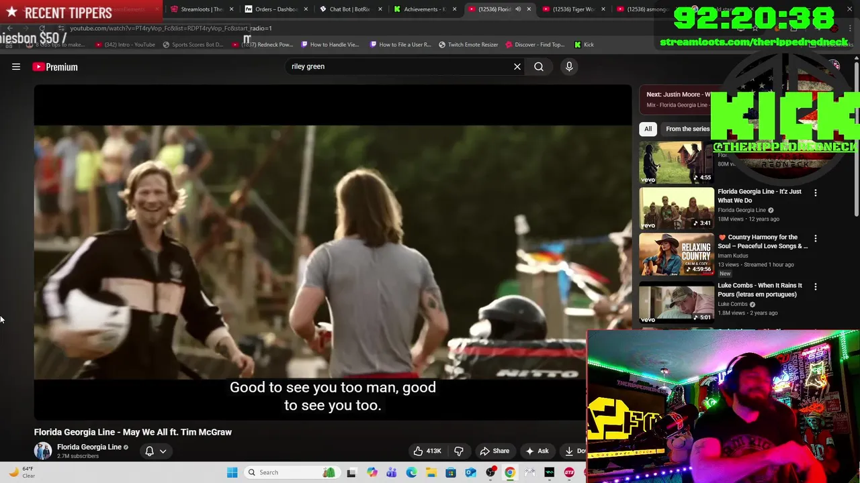Open more options for 'It'z Just What We Do'
860x483 pixels.
[x=816, y=193]
